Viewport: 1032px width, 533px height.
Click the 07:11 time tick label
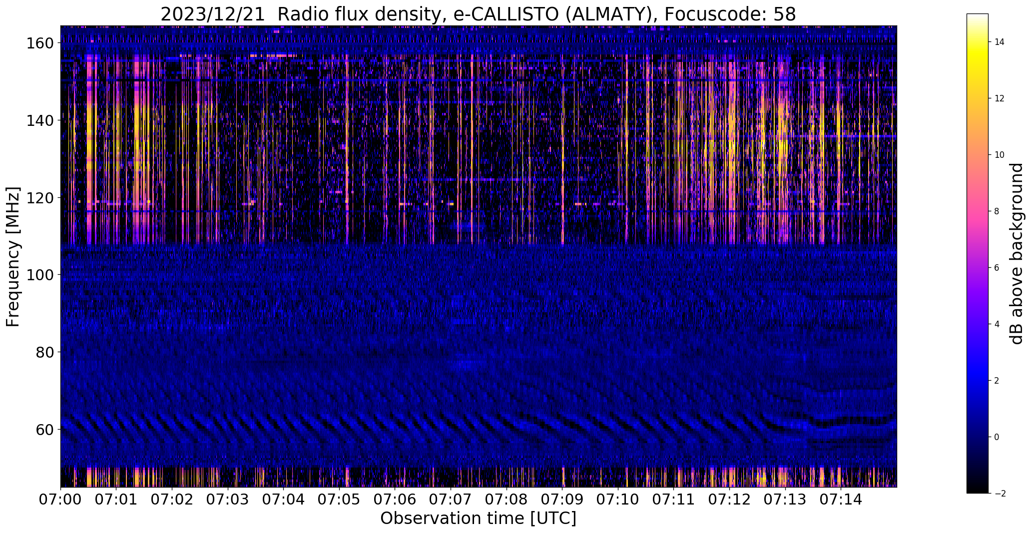(674, 499)
